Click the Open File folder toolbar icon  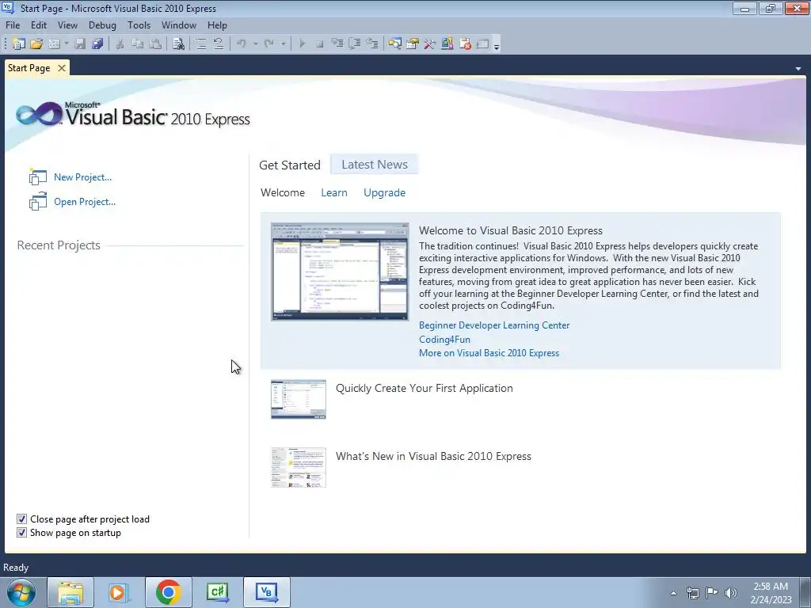(36, 44)
